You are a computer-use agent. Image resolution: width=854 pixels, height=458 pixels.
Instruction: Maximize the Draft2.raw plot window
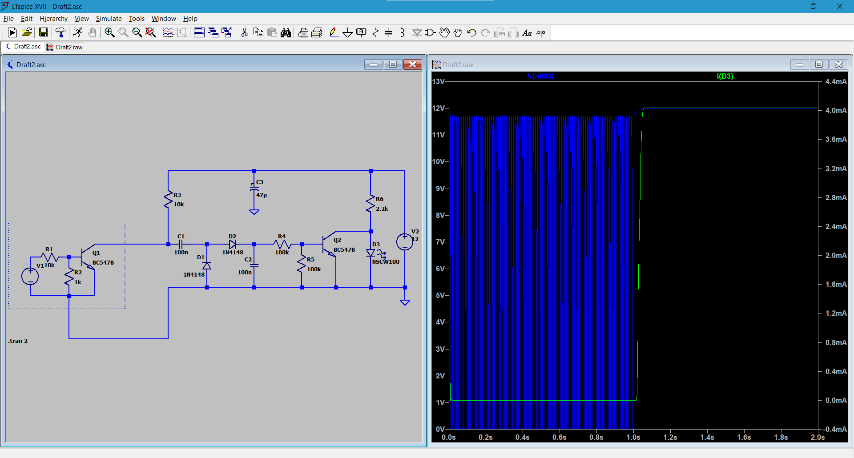click(x=819, y=64)
